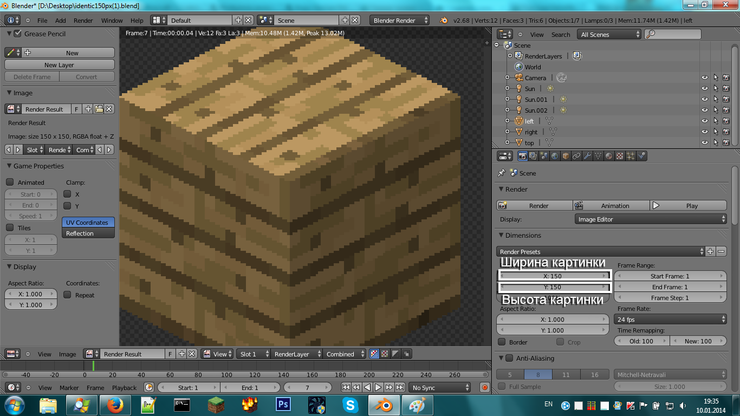This screenshot has height=416, width=740.
Task: Enable the Border render checkbox
Action: (502, 342)
